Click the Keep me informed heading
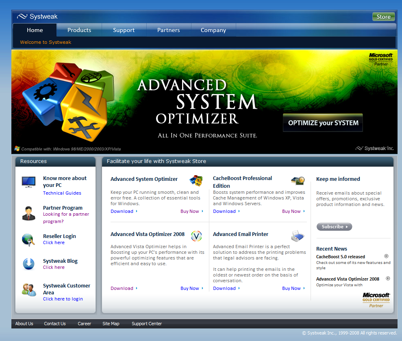Viewport: 402px width, 341px height. click(338, 179)
